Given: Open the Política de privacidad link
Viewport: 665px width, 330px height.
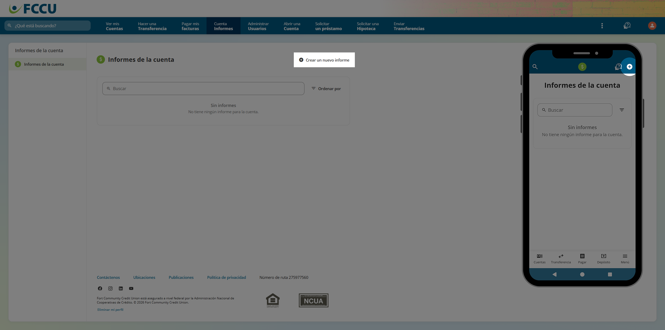Looking at the screenshot, I should 227,277.
